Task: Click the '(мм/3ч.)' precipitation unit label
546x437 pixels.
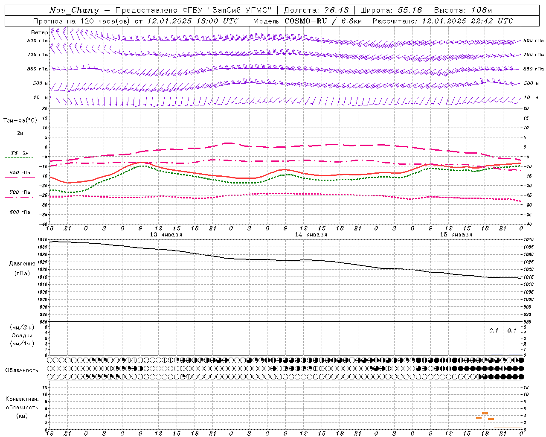Action: click(x=22, y=327)
